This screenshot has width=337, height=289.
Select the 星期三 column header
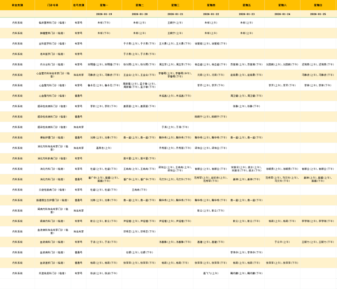(175, 5)
